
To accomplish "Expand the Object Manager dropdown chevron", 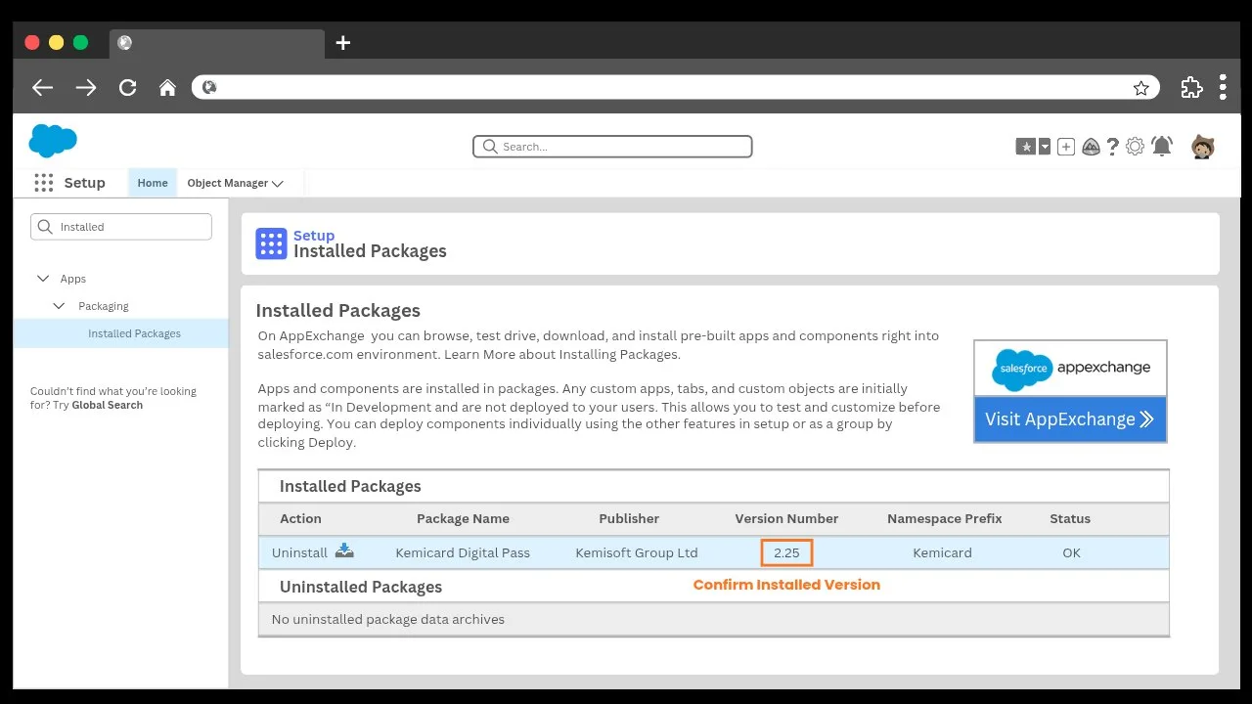I will (278, 183).
